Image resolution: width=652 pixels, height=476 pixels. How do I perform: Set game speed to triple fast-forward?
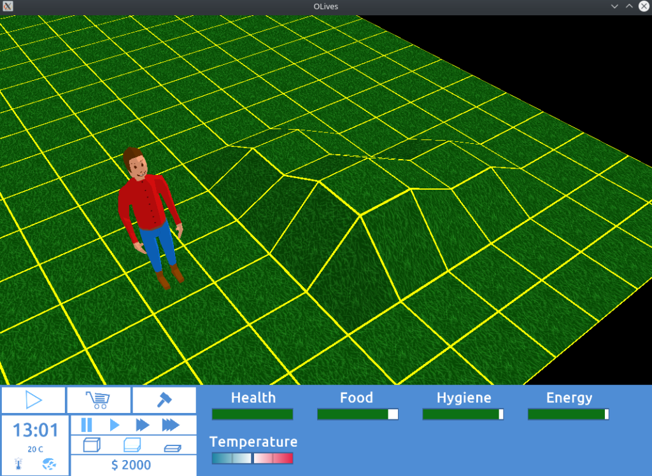(x=171, y=425)
